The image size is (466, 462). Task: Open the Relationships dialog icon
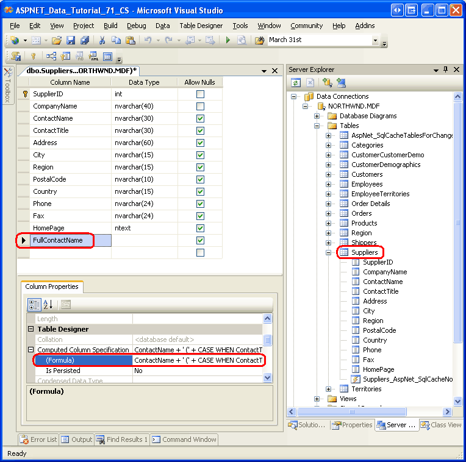click(51, 57)
